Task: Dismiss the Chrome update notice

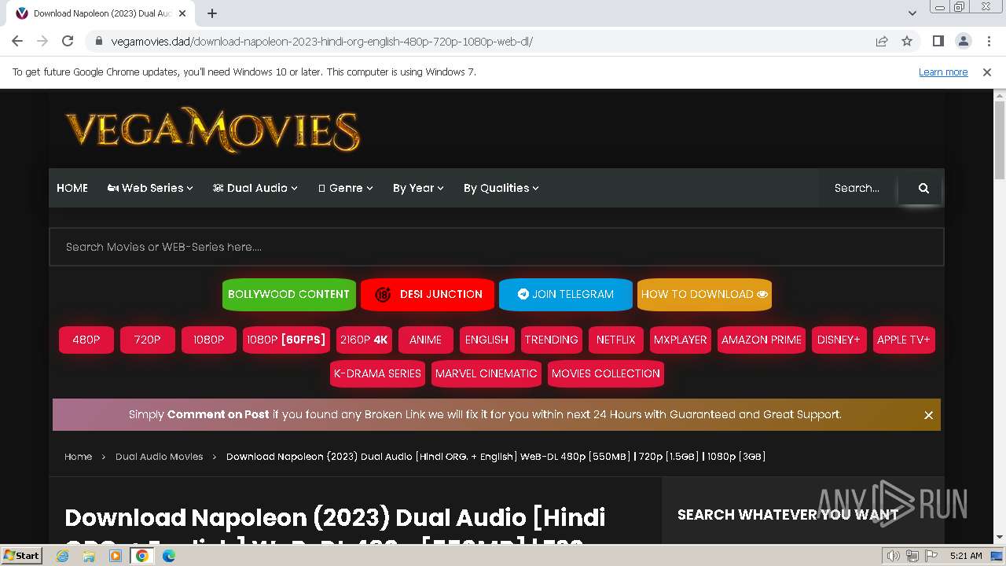Action: (987, 72)
